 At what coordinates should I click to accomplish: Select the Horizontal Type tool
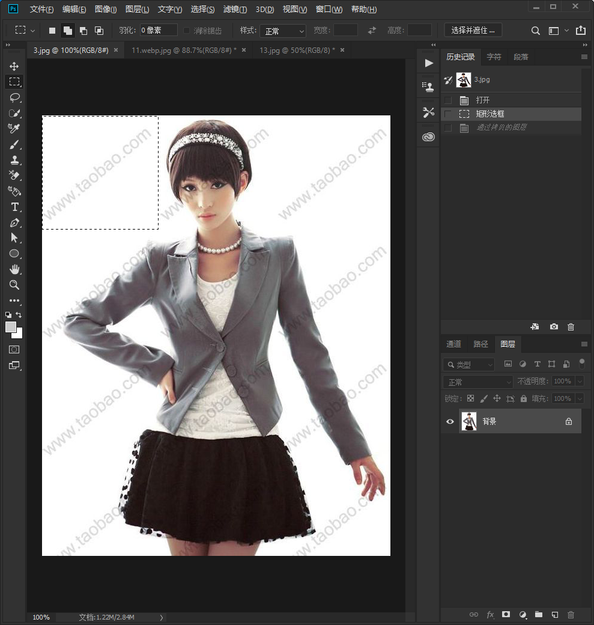[14, 207]
